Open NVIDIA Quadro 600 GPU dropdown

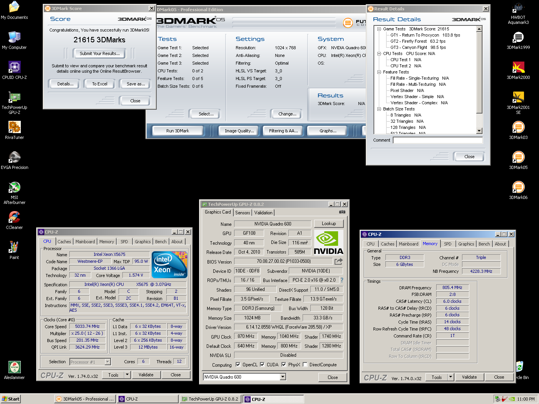[x=283, y=377]
